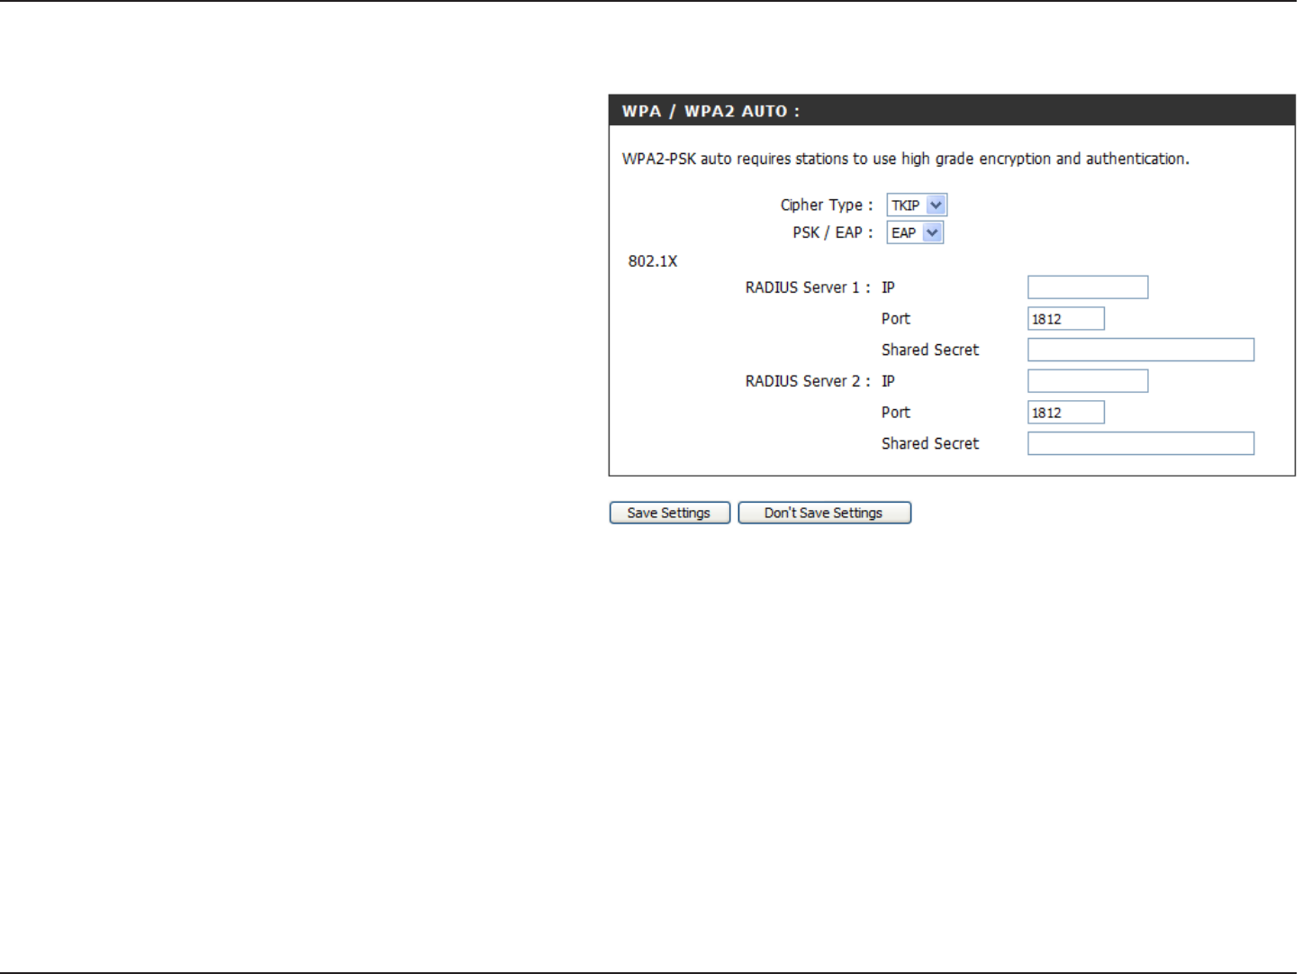Image resolution: width=1303 pixels, height=974 pixels.
Task: Click the RADIUS Server 1 label
Action: (808, 287)
